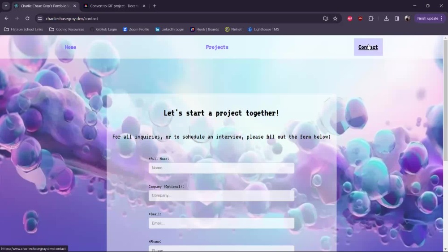
Task: Click the 'Company (Optional):' label
Action: point(166,187)
